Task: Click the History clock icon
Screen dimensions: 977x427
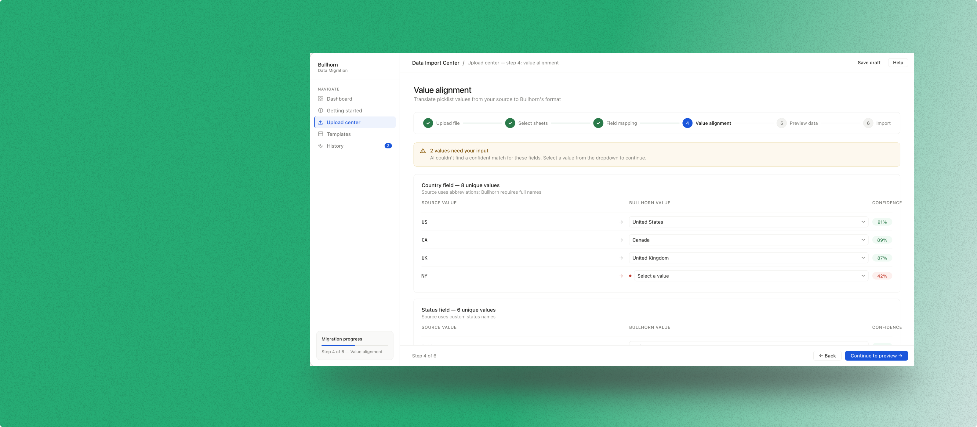Action: pos(321,146)
